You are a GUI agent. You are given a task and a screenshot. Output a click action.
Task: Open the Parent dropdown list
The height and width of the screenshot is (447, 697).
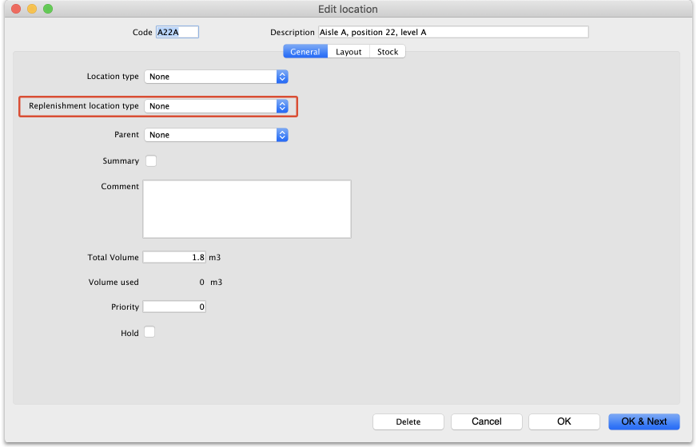[x=215, y=135]
